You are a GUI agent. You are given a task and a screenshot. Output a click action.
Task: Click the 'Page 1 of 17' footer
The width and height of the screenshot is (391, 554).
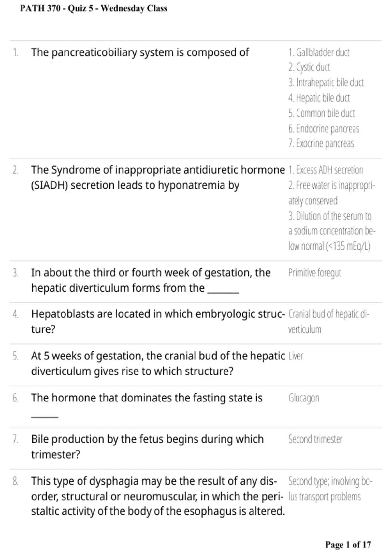pyautogui.click(x=348, y=545)
